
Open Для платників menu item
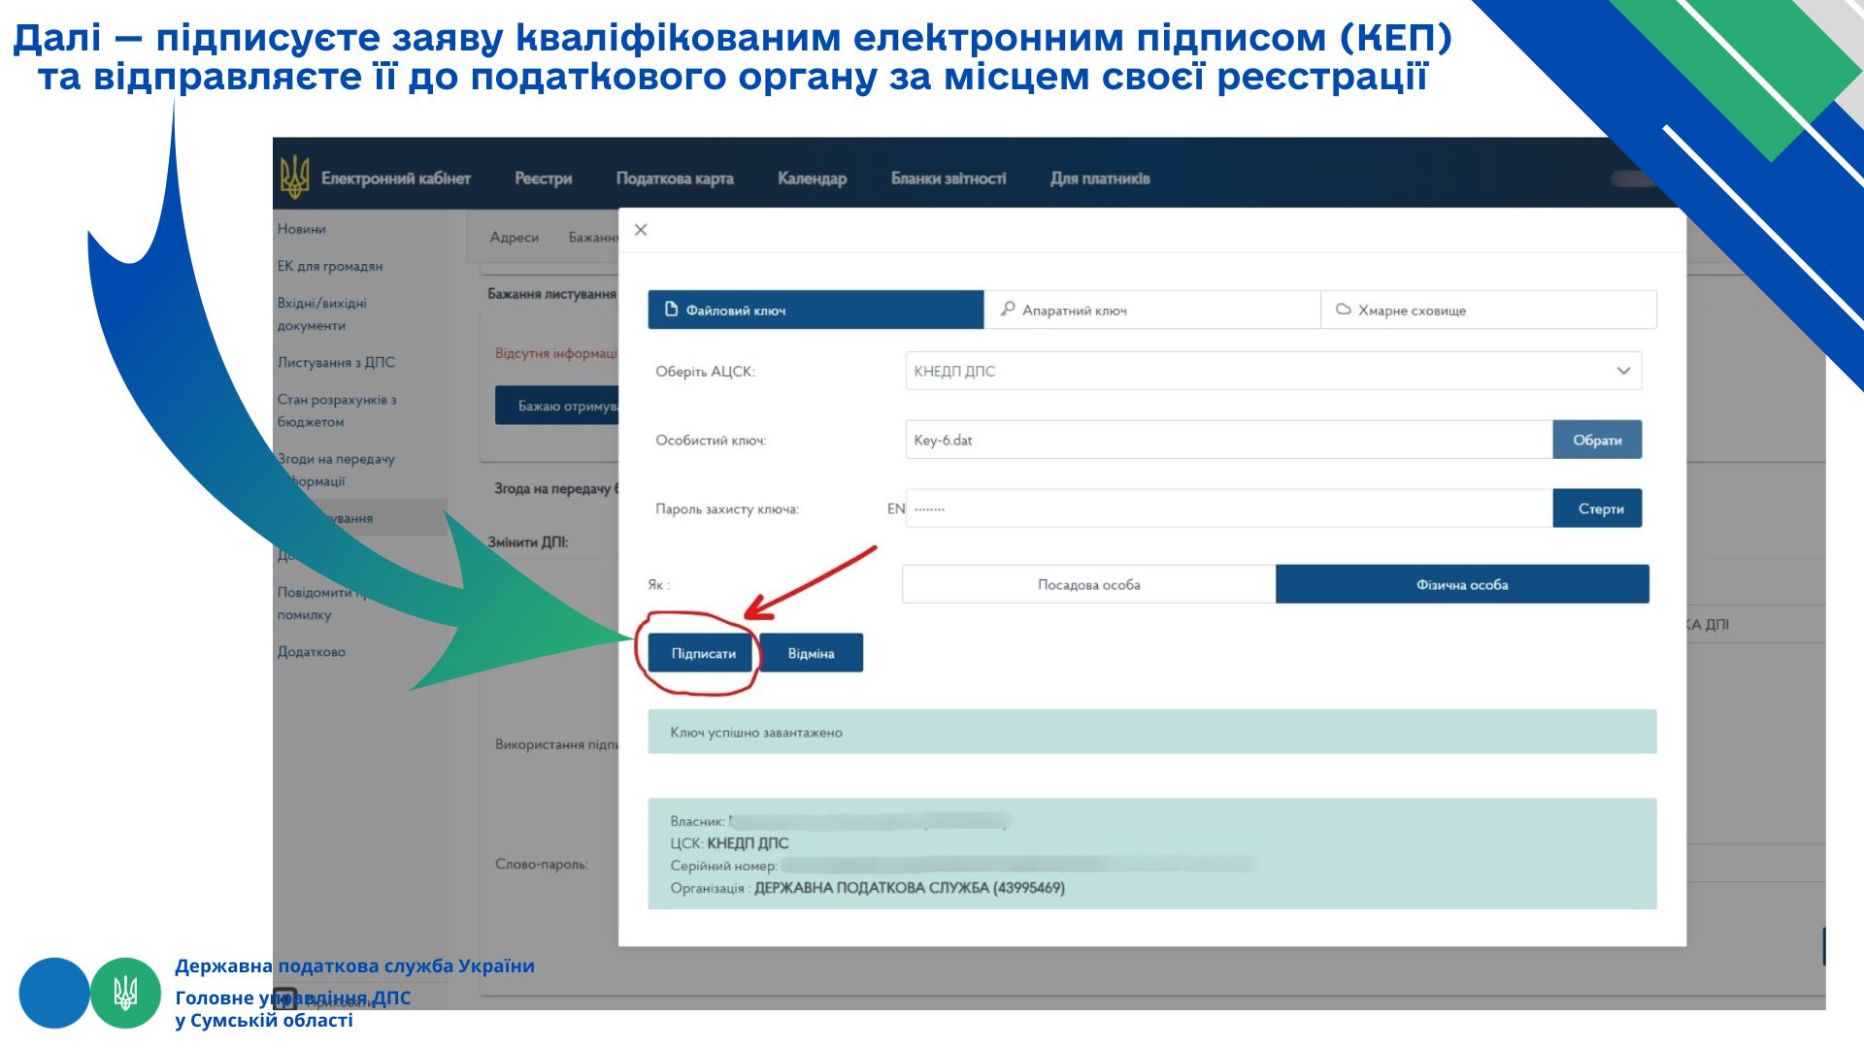(x=1100, y=179)
